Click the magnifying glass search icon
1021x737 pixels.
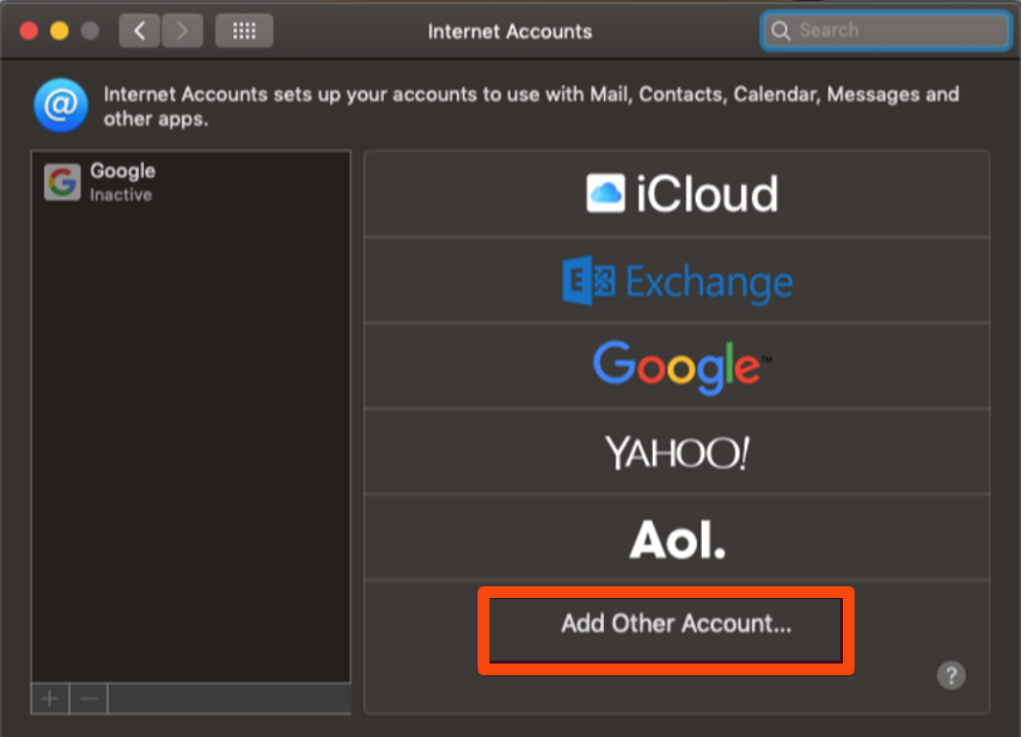781,30
